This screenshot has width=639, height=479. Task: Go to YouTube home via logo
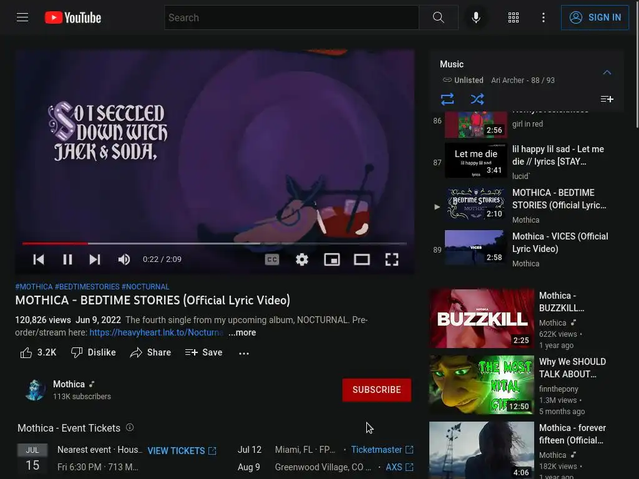[73, 17]
